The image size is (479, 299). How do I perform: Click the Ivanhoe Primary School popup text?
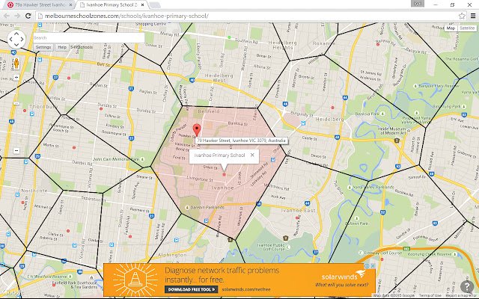pos(219,155)
